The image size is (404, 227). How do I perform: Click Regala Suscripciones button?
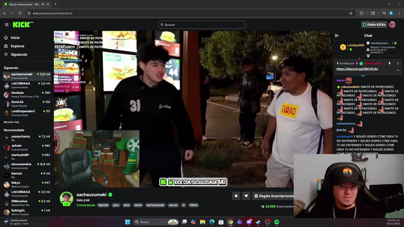coord(274,196)
